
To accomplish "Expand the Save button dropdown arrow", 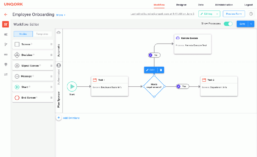I will [251, 24].
